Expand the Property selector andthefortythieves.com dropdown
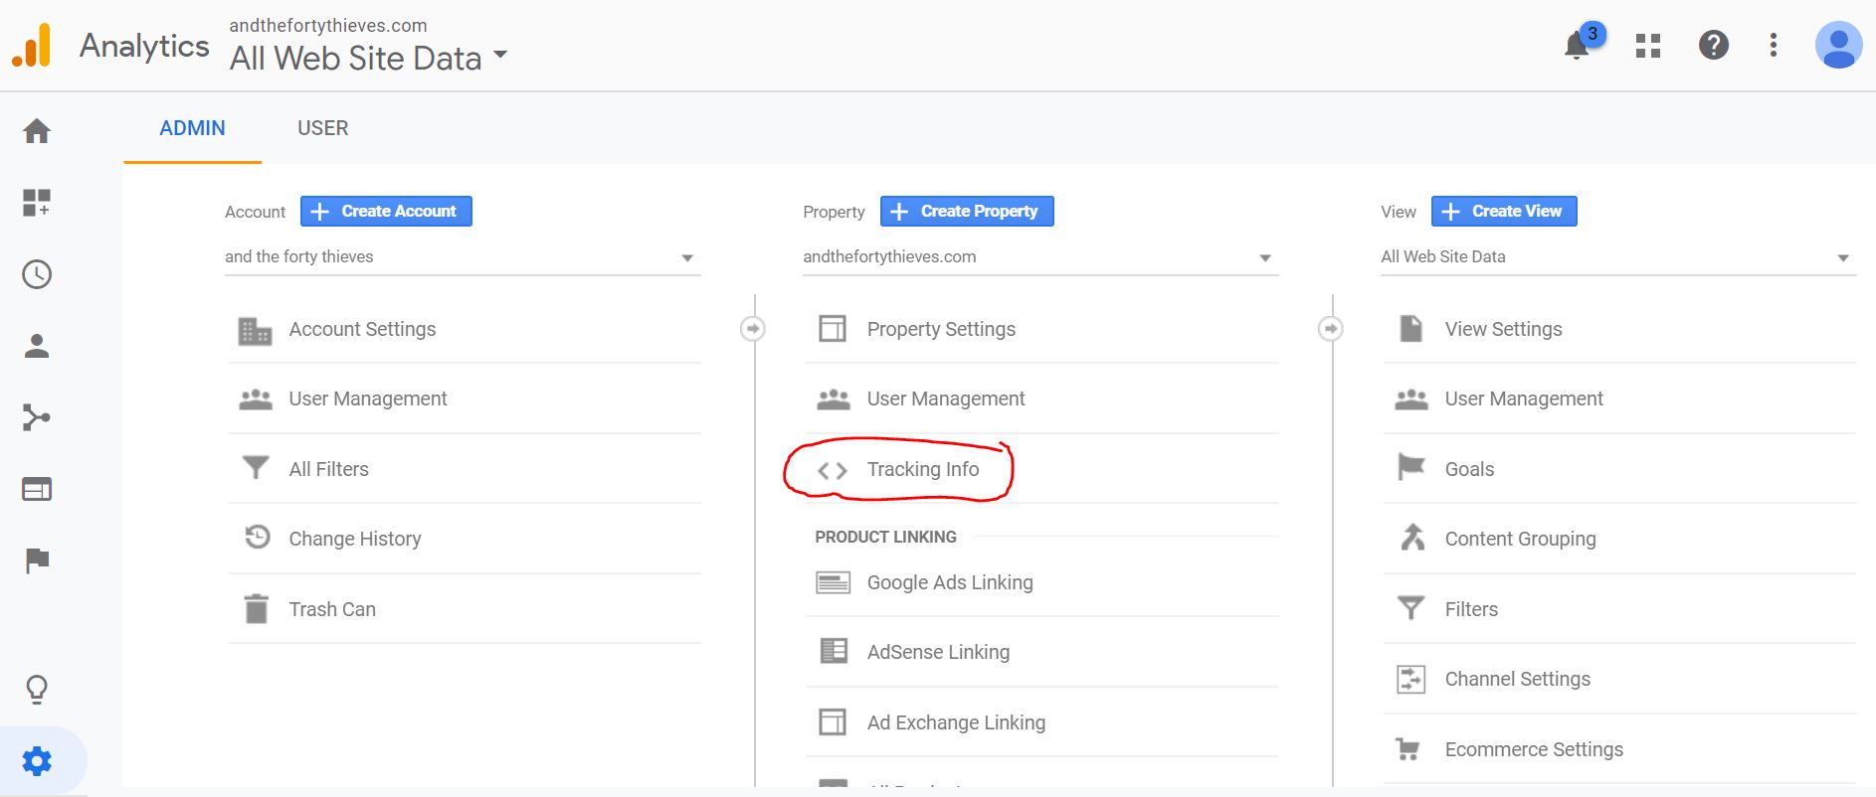This screenshot has height=797, width=1876. click(x=1040, y=257)
